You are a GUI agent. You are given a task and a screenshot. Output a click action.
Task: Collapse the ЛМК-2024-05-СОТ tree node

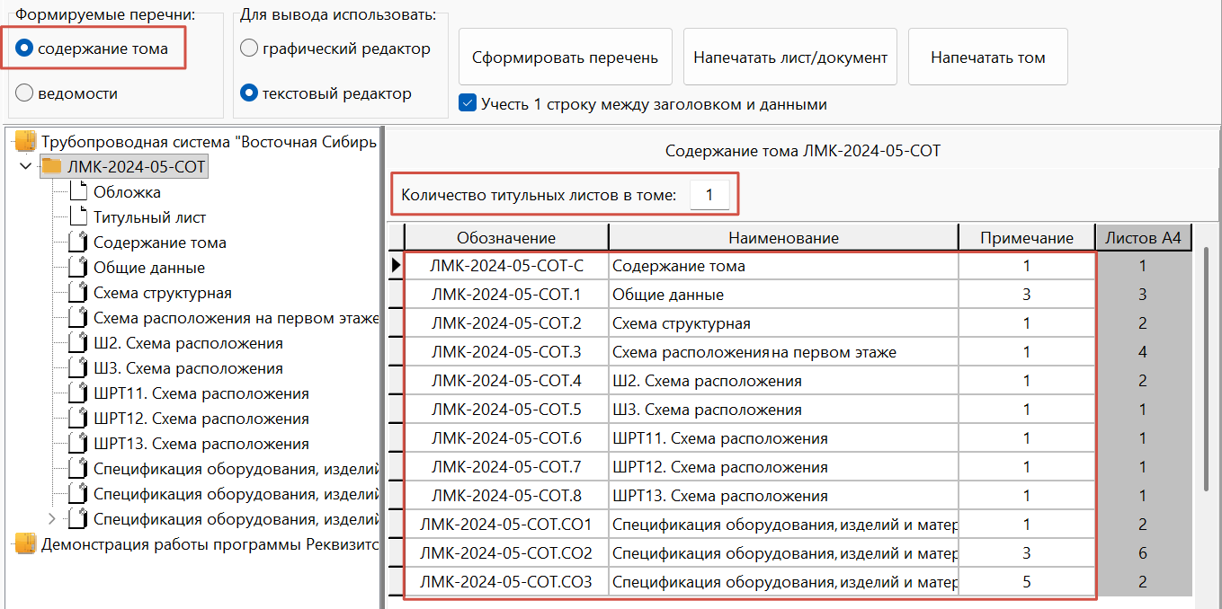pos(25,166)
